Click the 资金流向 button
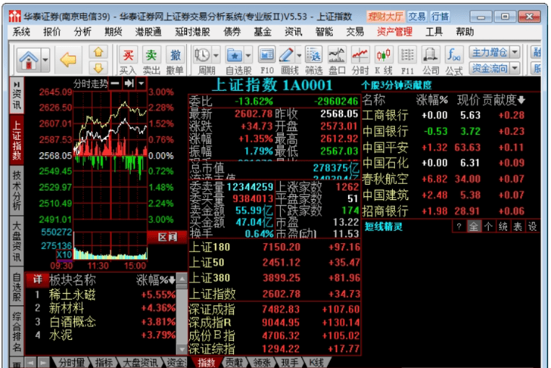Image resolution: width=551 pixels, height=368 pixels. point(489,68)
